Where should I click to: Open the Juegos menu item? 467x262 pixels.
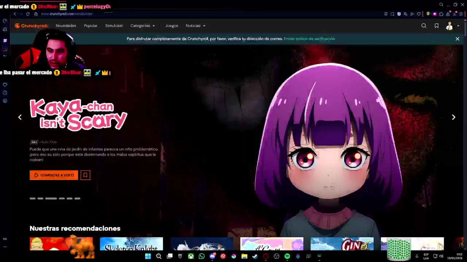[x=171, y=26]
